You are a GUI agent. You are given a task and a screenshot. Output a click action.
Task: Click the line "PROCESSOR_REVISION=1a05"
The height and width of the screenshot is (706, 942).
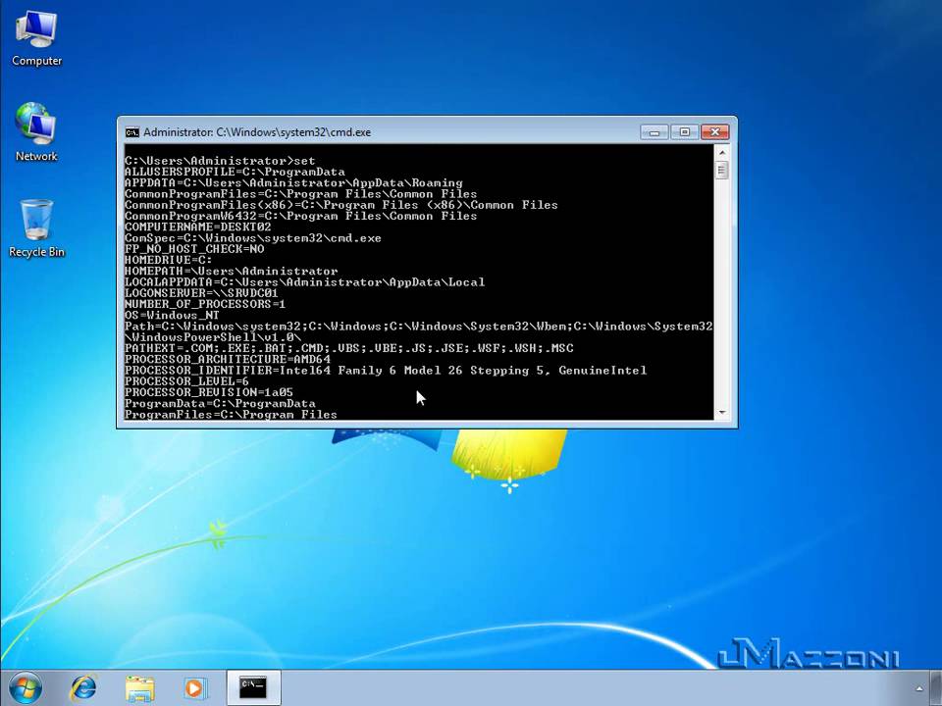click(x=208, y=392)
